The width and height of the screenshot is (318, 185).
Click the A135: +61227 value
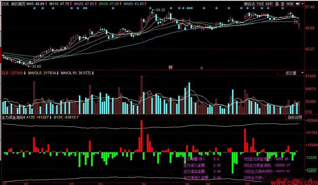coord(38,117)
